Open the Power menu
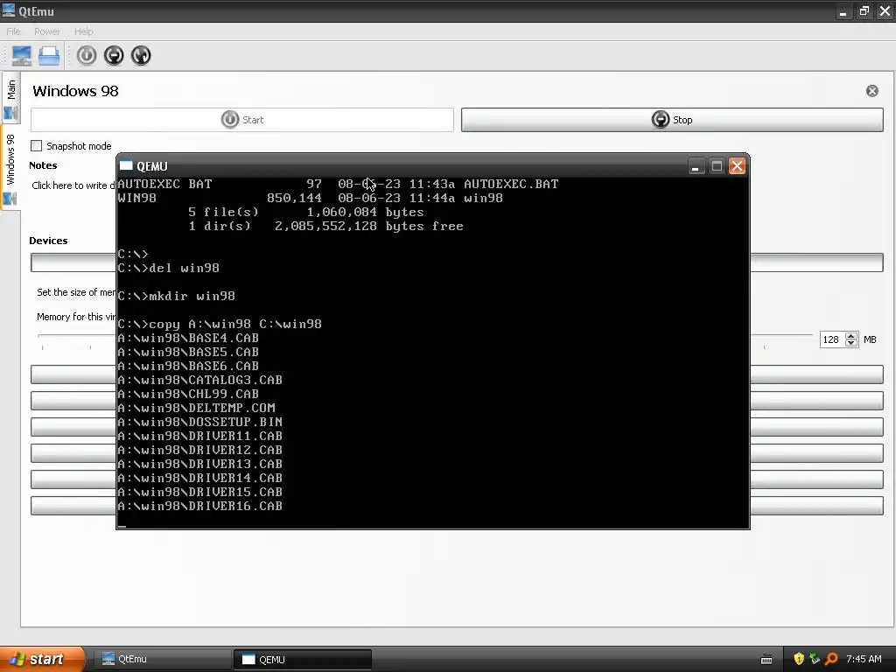896x672 pixels. click(47, 31)
